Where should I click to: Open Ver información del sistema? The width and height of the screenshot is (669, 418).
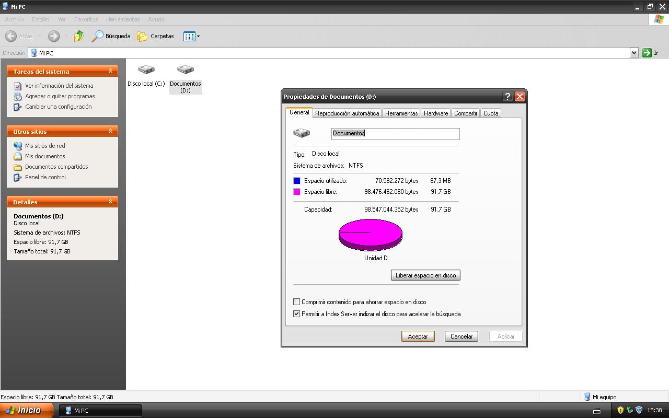[59, 86]
